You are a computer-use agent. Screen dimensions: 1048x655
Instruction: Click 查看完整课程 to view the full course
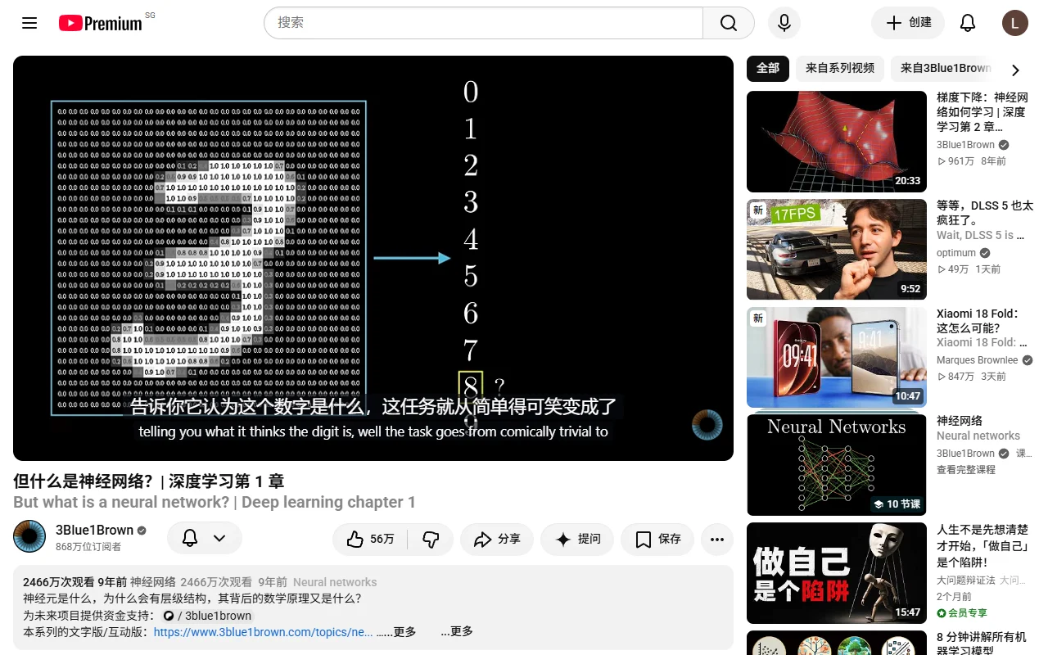tap(966, 470)
